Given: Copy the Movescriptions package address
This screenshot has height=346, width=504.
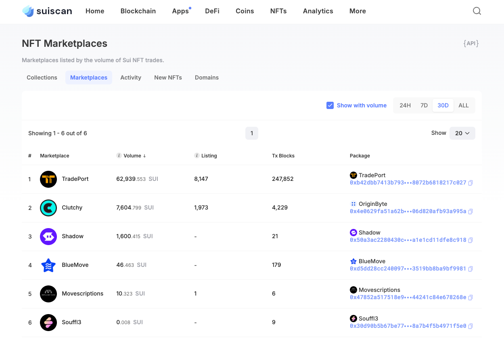Looking at the screenshot, I should 471,298.
